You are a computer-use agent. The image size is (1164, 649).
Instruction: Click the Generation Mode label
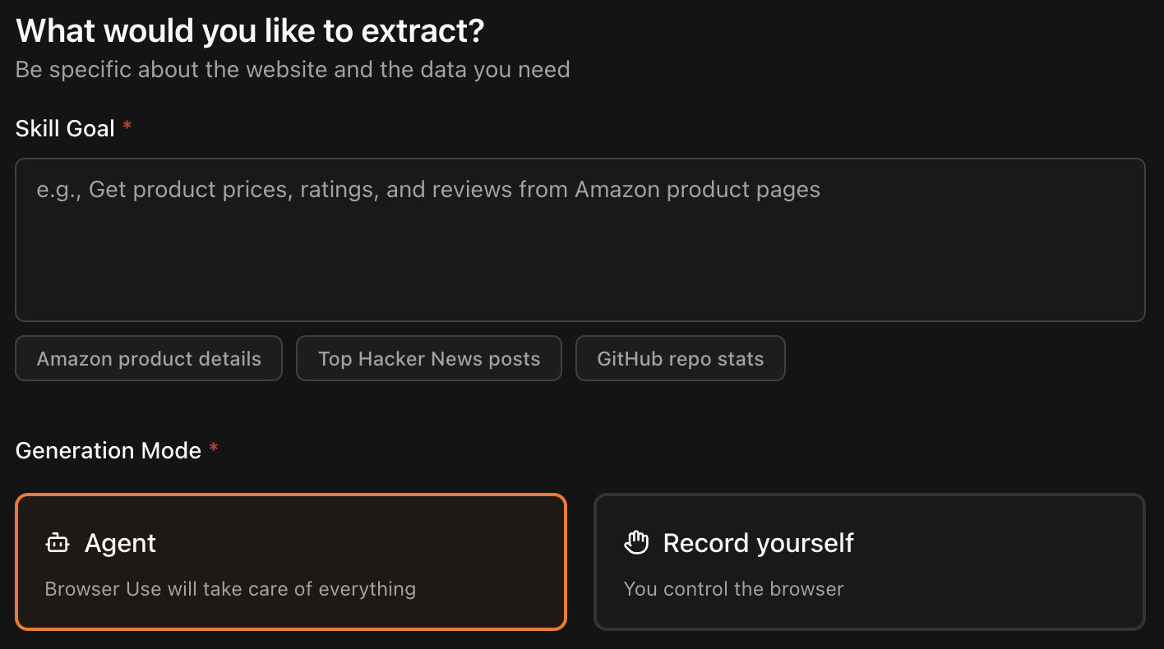[109, 450]
